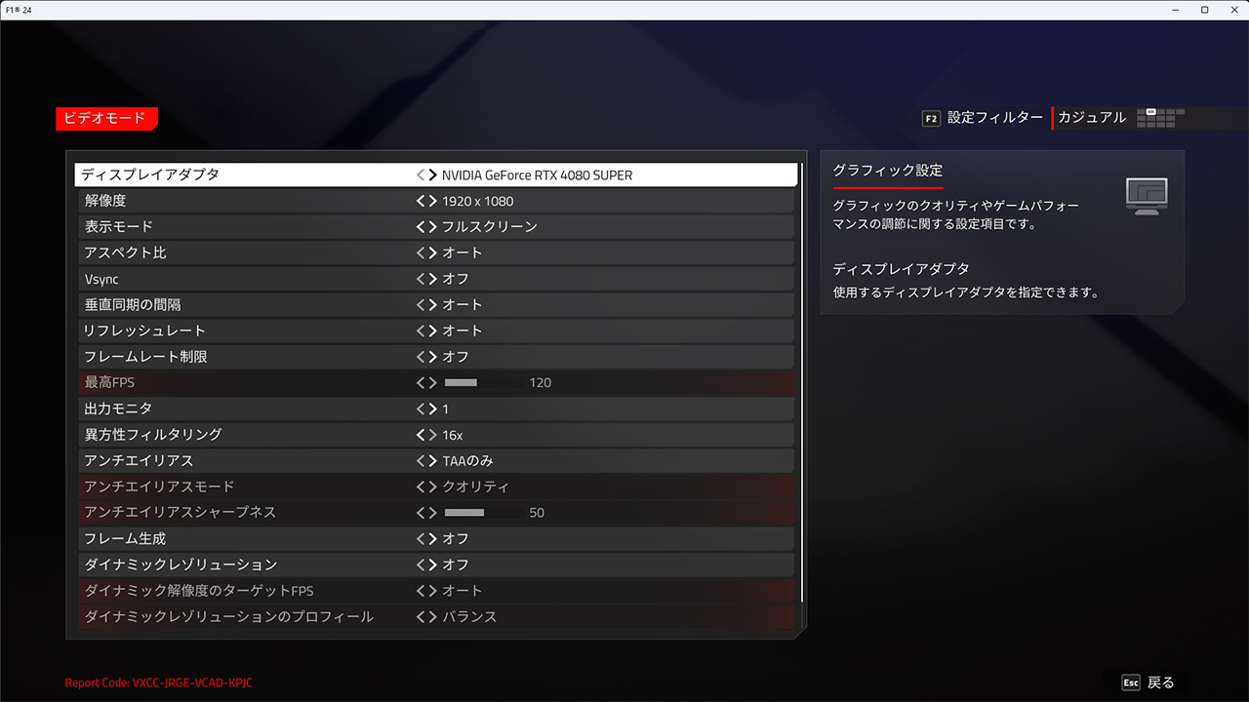This screenshot has width=1249, height=702.
Task: Select the ダイナミックレゾリューションのプロフィール row label
Action: click(229, 616)
